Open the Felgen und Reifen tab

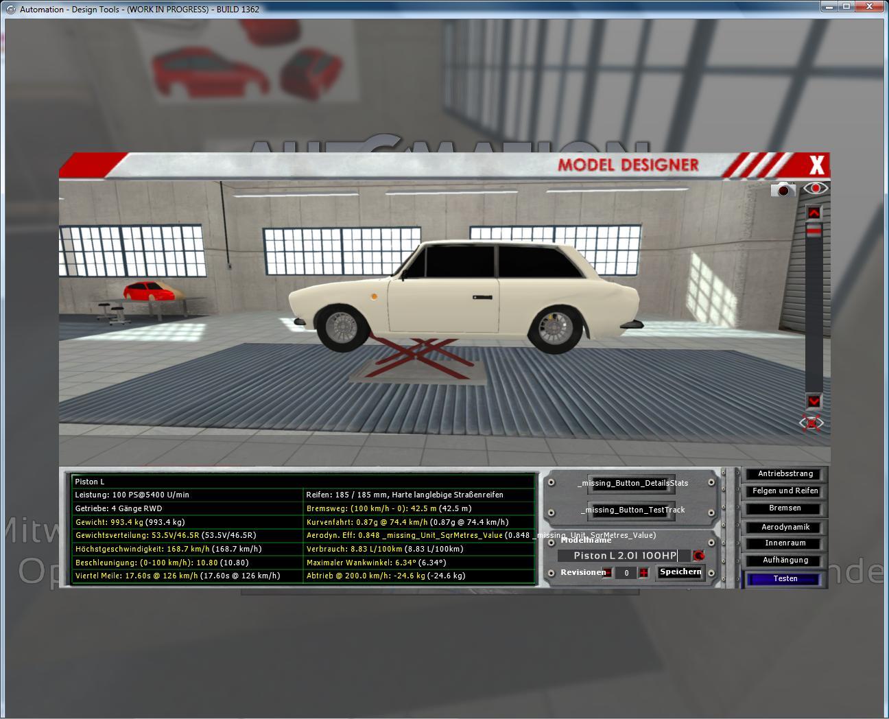[x=785, y=491]
